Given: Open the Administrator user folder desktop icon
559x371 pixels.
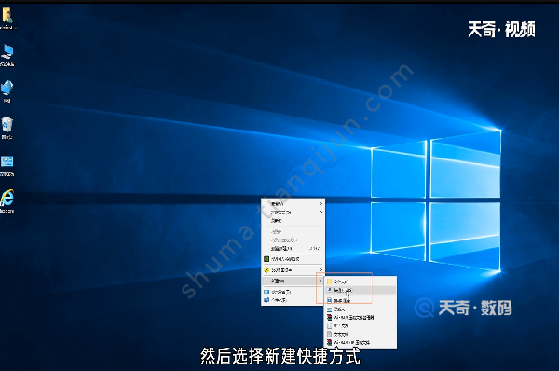Looking at the screenshot, I should point(7,18).
